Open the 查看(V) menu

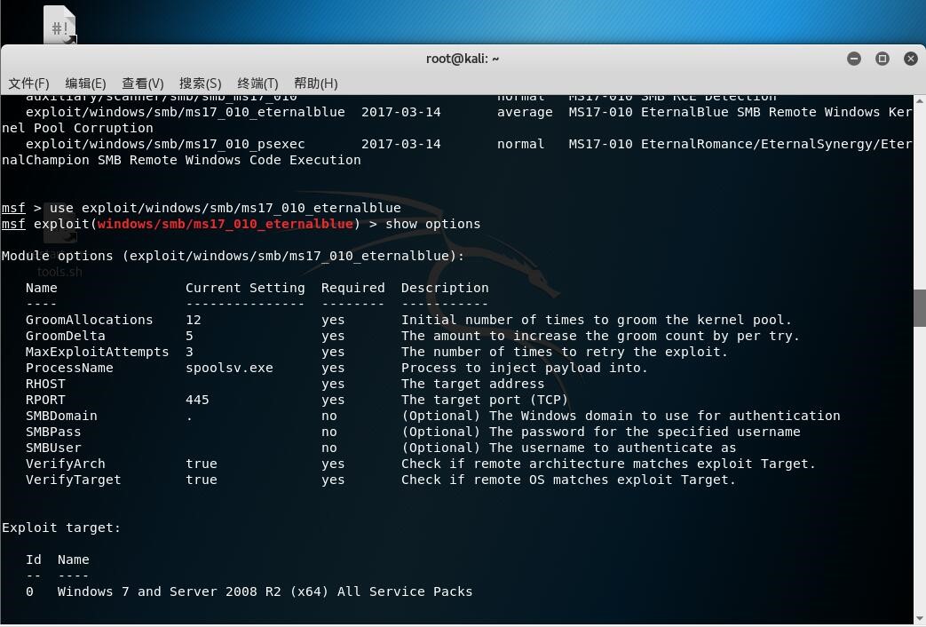142,83
